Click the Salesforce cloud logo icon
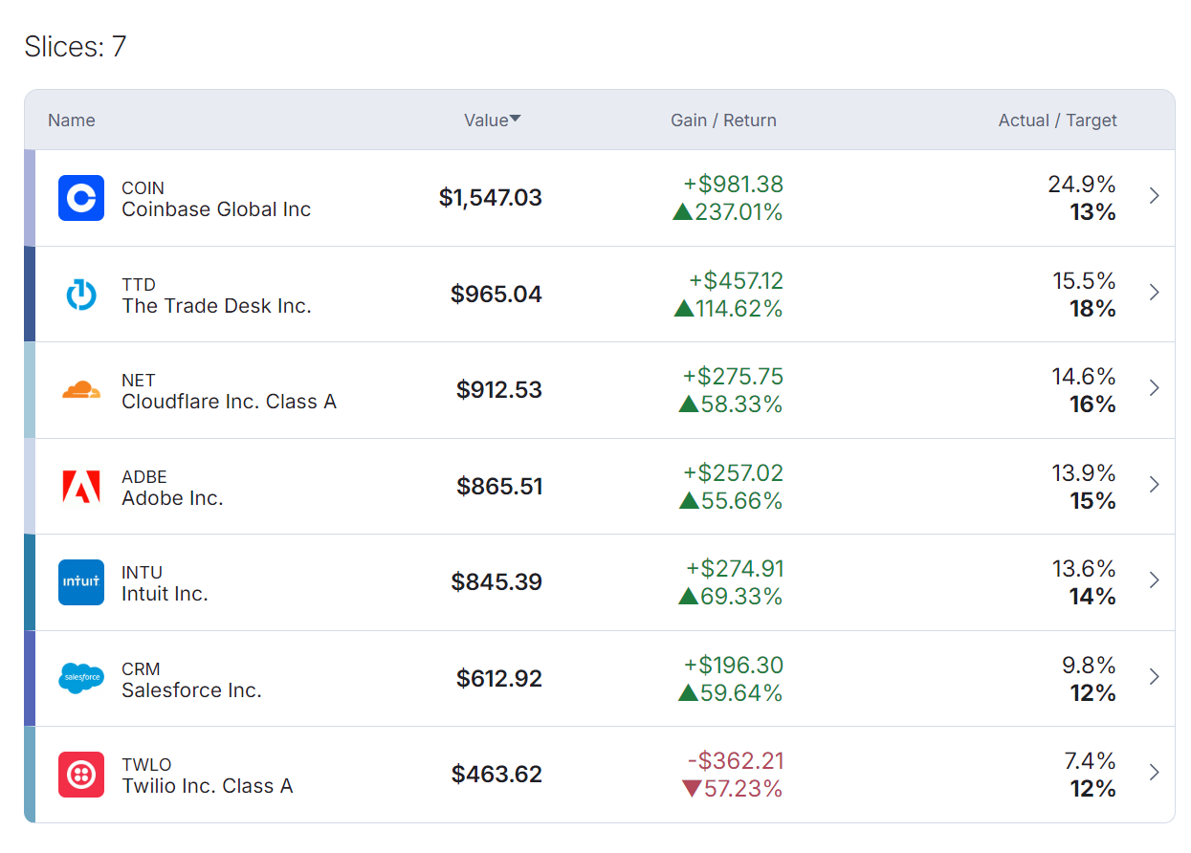The width and height of the screenshot is (1191, 853). [81, 678]
